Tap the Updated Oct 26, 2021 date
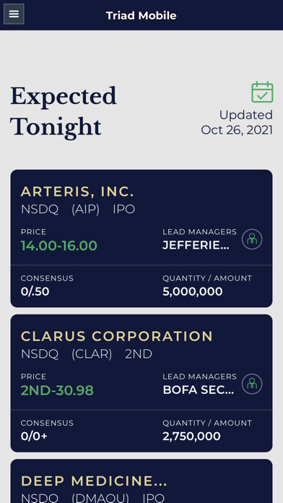The image size is (283, 503). [x=237, y=123]
